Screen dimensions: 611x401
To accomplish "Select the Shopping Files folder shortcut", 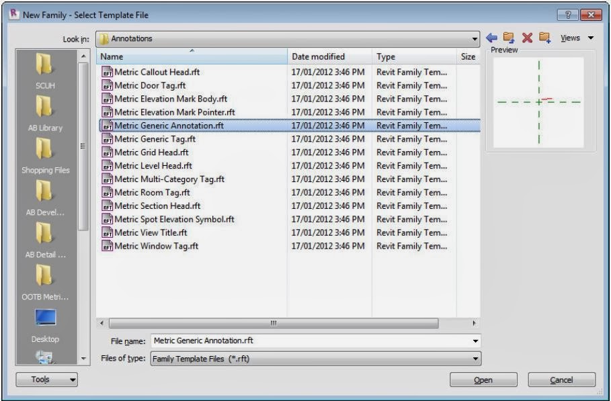I will (x=45, y=156).
